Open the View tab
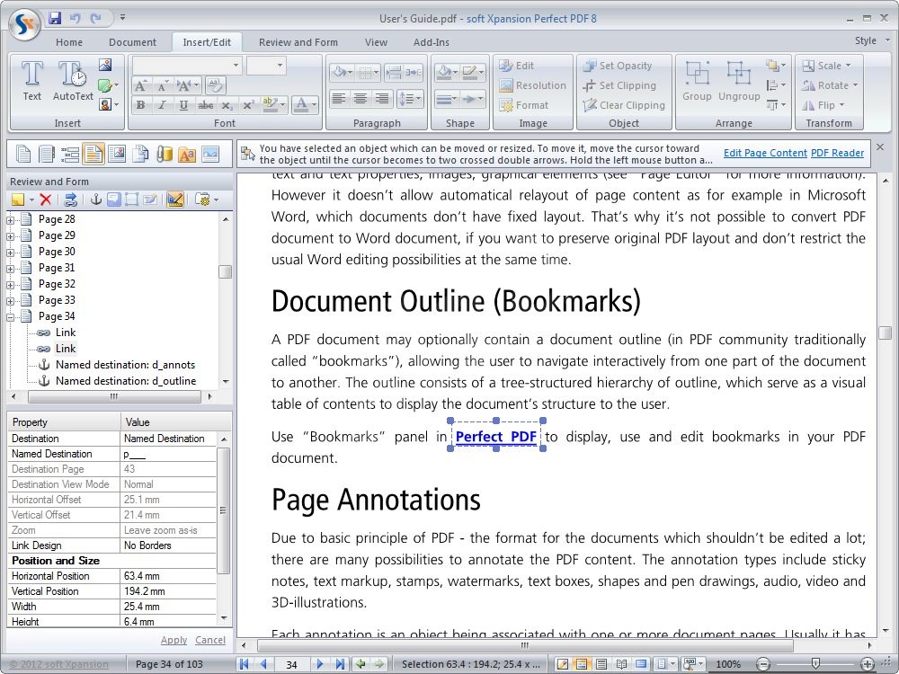 tap(376, 42)
